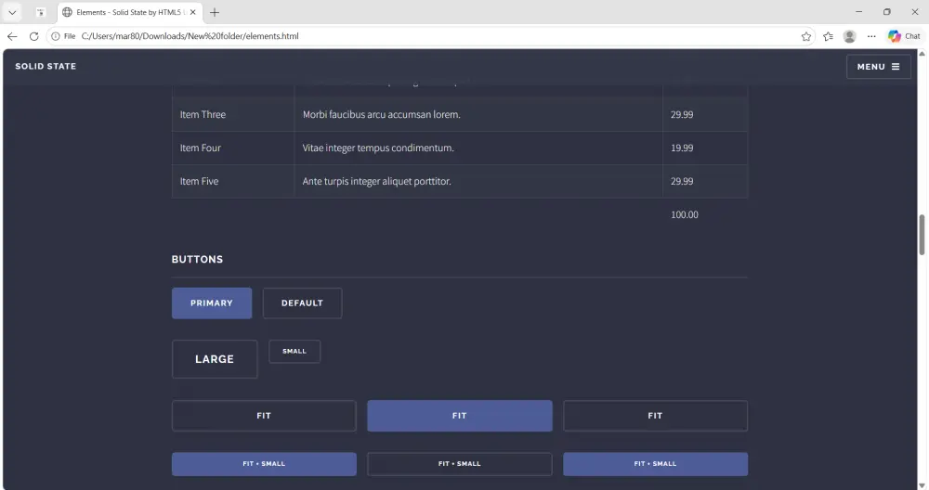This screenshot has width=929, height=490.
Task: Select the Elements - Solid State tab
Action: point(130,12)
